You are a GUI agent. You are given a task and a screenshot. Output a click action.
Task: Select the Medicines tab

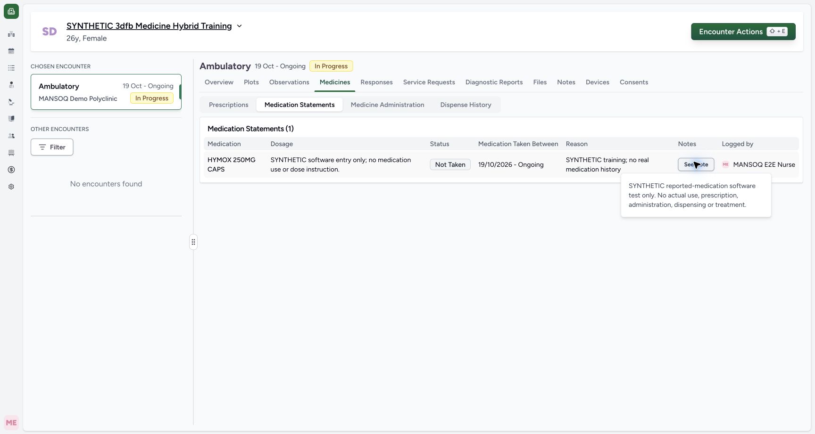pos(335,82)
